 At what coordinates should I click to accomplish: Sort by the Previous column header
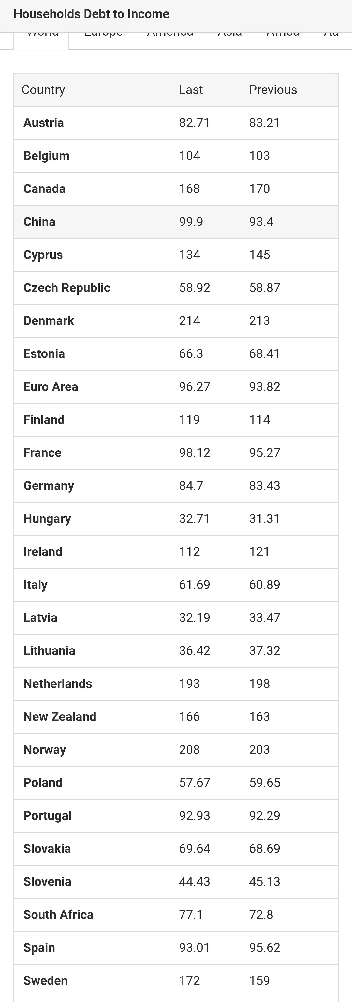tap(273, 90)
